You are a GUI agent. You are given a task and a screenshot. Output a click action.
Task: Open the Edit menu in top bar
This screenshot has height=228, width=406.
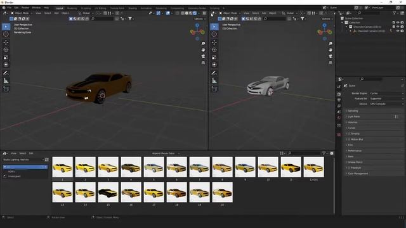[x=16, y=8]
